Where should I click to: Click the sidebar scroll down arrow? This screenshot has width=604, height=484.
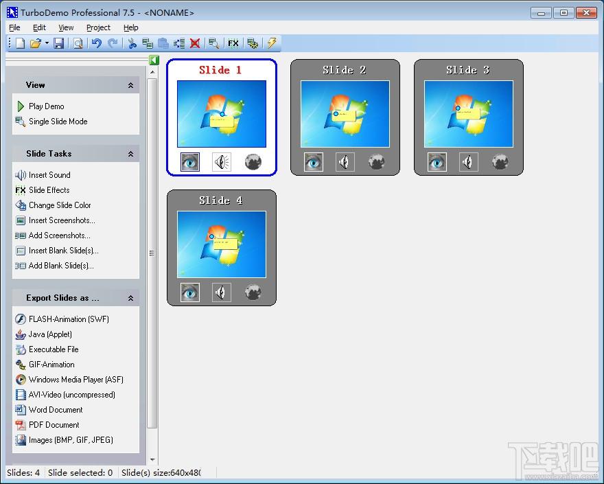(x=152, y=460)
